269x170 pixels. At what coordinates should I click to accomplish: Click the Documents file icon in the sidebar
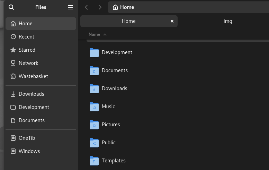pos(13,120)
